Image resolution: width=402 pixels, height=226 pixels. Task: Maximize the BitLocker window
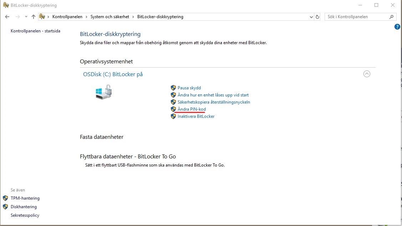376,5
